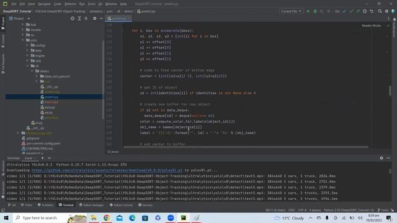The height and width of the screenshot is (223, 397).
Task: Open the File menu
Action: (14, 4)
